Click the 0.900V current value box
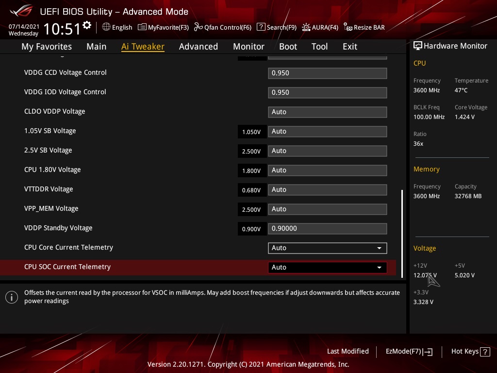 tap(252, 229)
